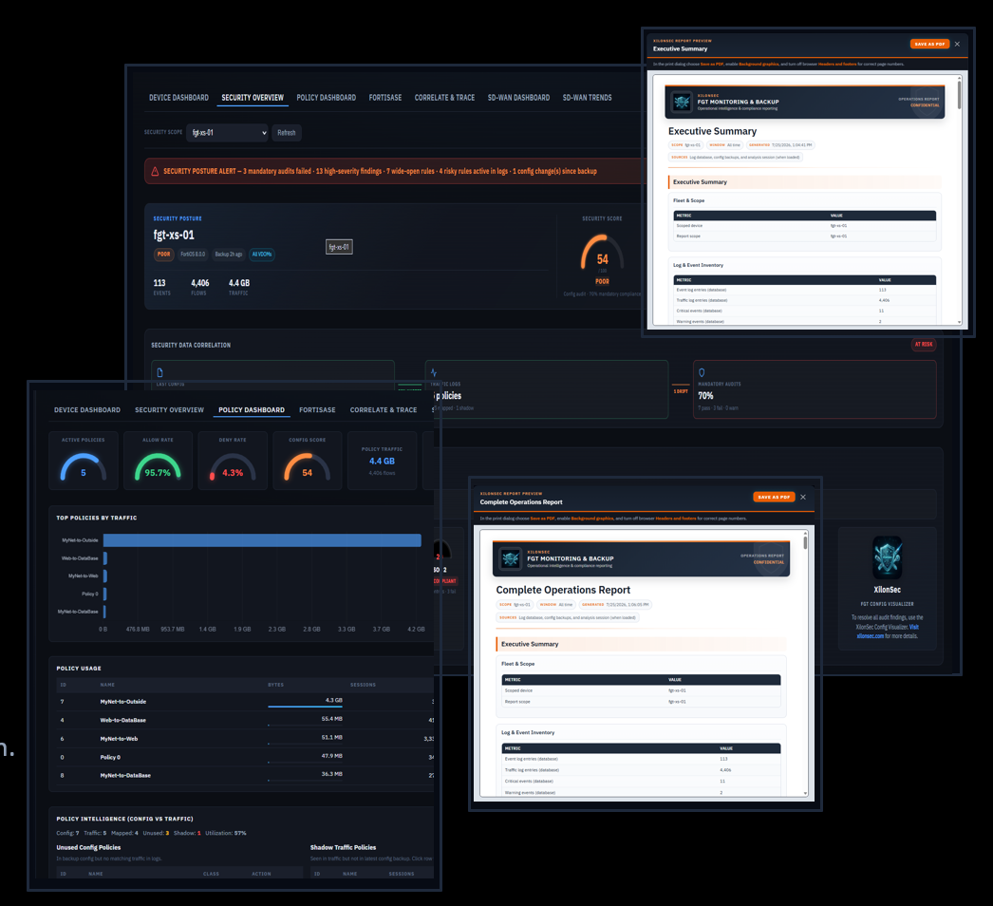
Task: Click the 70% mandatory audits value
Action: click(705, 395)
